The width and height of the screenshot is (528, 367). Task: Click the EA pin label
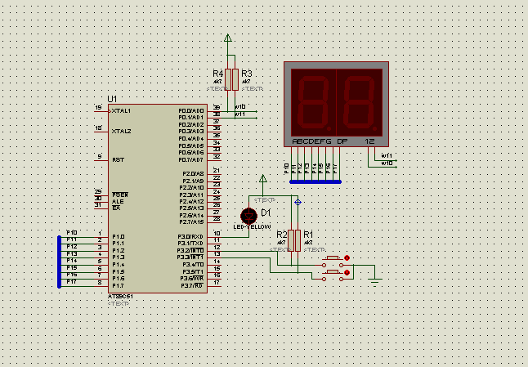coord(116,208)
